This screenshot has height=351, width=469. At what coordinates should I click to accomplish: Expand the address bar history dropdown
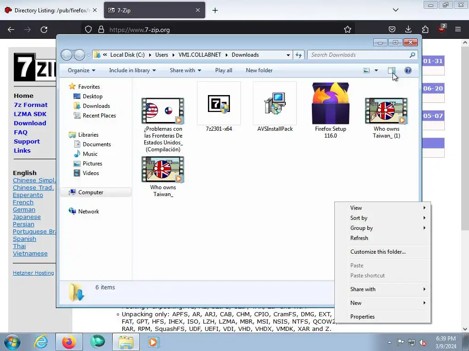point(288,55)
